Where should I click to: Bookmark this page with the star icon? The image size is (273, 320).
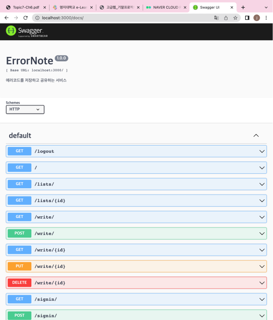(235, 18)
